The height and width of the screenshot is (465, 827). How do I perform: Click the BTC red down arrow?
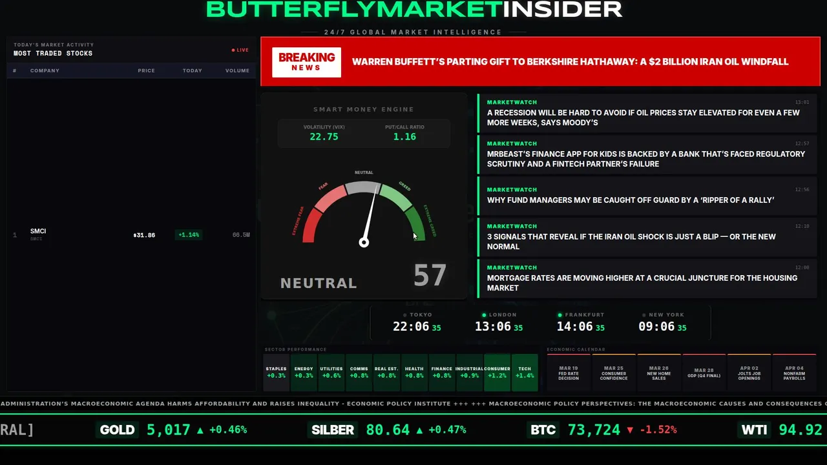[x=630, y=429]
